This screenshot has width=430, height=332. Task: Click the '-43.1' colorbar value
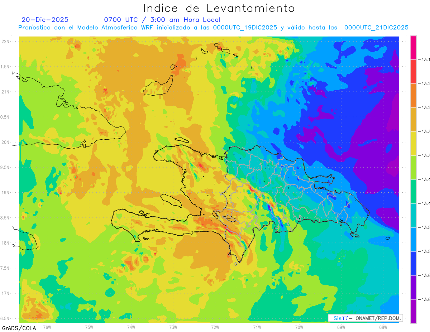(x=424, y=59)
